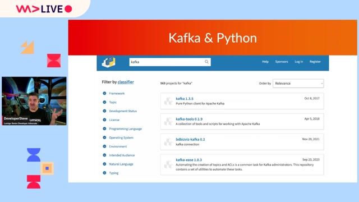Click the PyPI logo icon

[108, 62]
